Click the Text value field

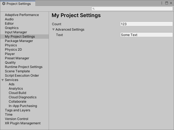tap(146, 35)
